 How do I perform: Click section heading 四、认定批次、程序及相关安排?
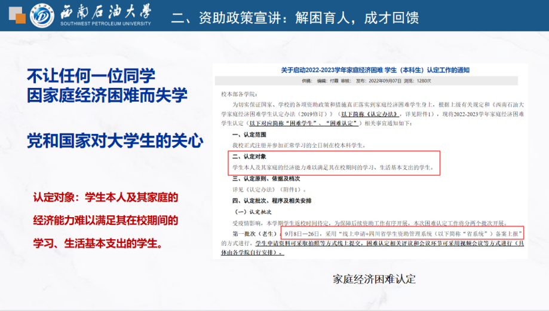(x=271, y=200)
